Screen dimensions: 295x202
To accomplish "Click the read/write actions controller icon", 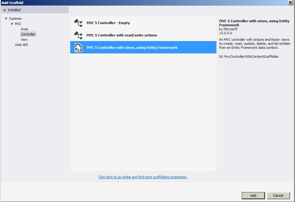I will click(78, 35).
